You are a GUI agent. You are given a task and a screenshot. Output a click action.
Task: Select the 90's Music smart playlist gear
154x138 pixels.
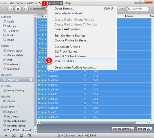[x=5, y=116]
